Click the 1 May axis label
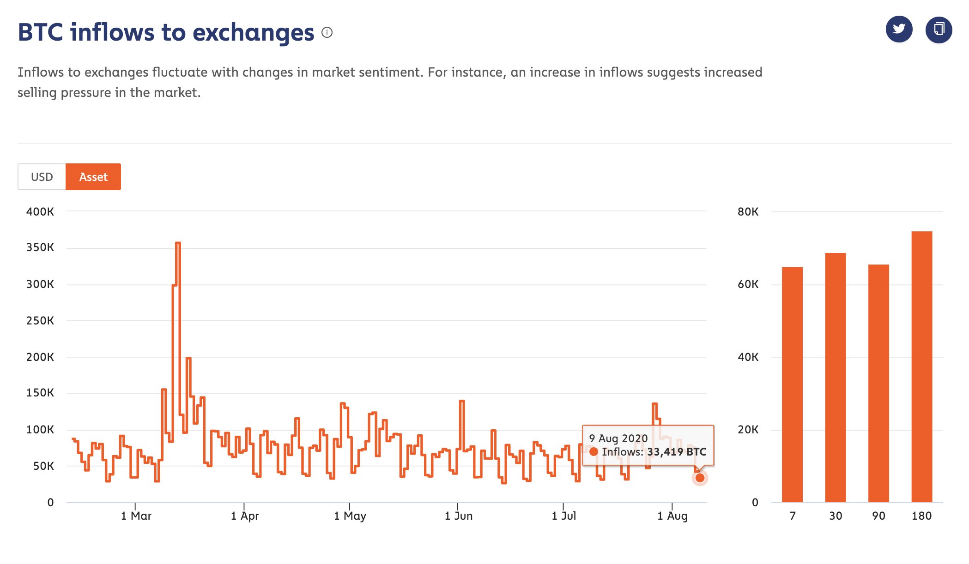The height and width of the screenshot is (564, 969). point(350,516)
